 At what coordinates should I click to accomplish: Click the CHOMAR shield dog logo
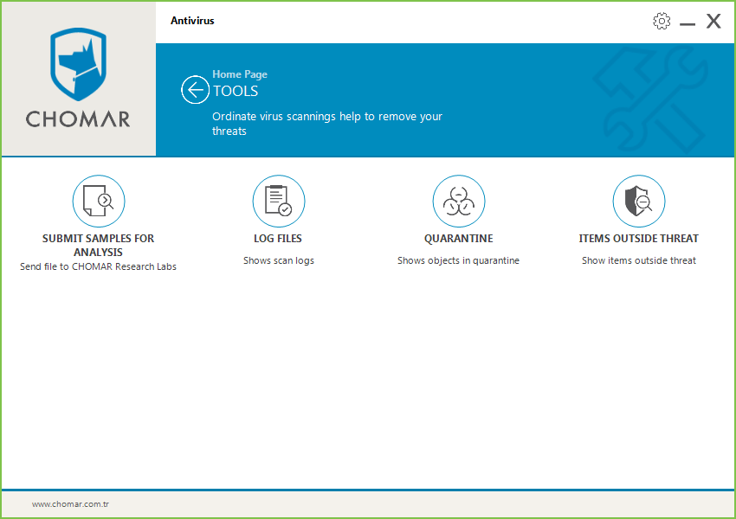(x=79, y=64)
